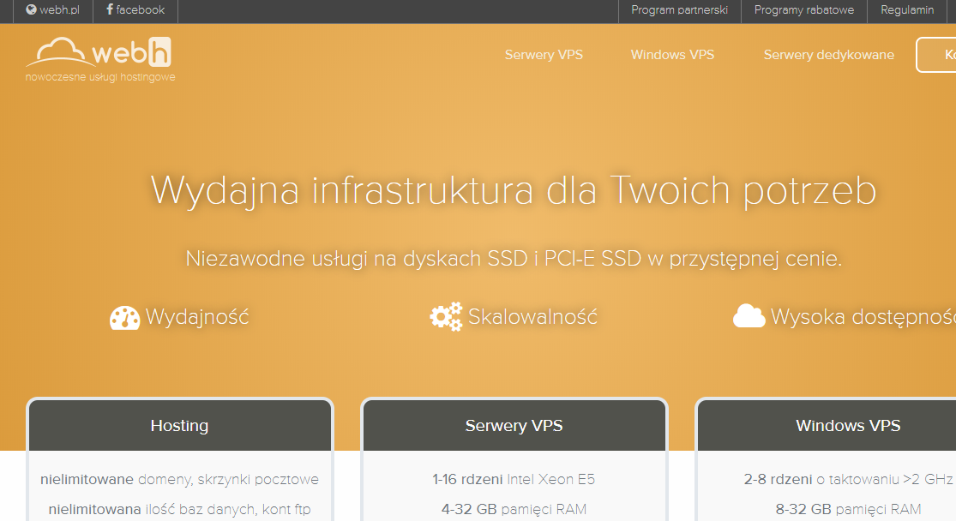The width and height of the screenshot is (956, 521).
Task: Select Windows VPS in main navigation
Action: click(672, 55)
